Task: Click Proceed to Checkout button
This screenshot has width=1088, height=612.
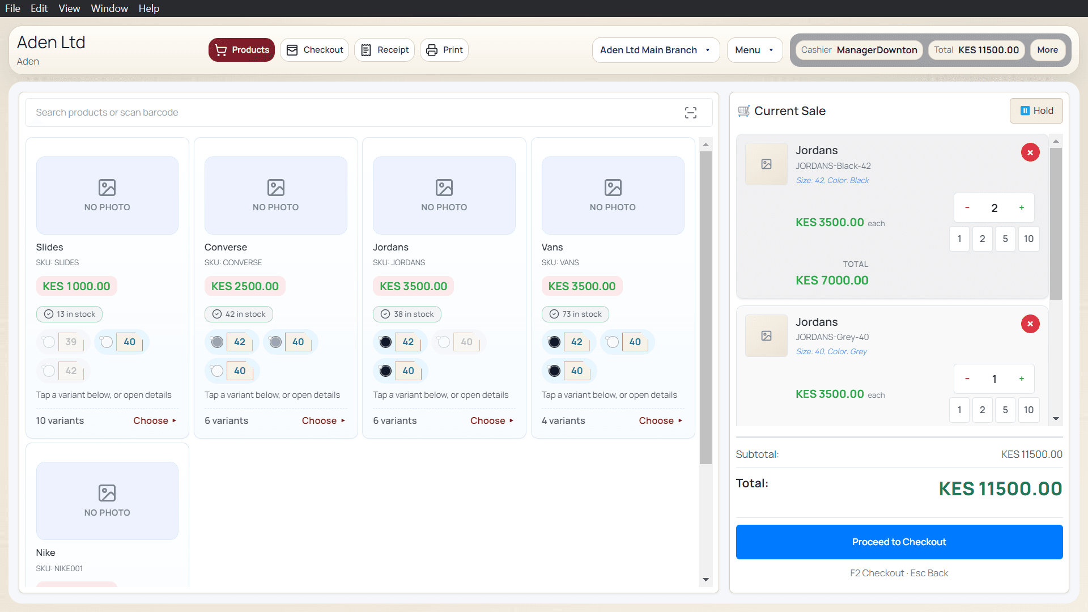Action: point(899,542)
